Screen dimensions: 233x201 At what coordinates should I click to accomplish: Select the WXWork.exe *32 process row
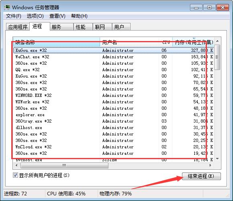[x=114, y=102]
